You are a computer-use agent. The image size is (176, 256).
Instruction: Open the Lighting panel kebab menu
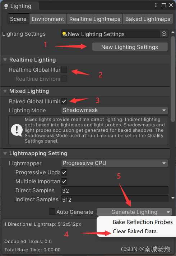click(156, 5)
